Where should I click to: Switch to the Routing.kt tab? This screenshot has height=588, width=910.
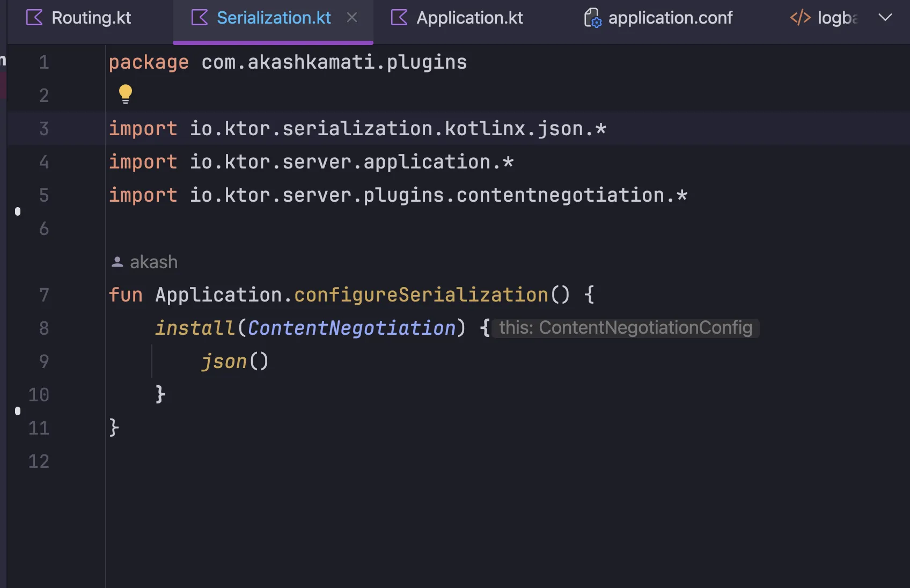coord(91,18)
